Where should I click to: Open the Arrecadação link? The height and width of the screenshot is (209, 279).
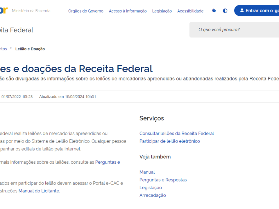click(x=153, y=195)
